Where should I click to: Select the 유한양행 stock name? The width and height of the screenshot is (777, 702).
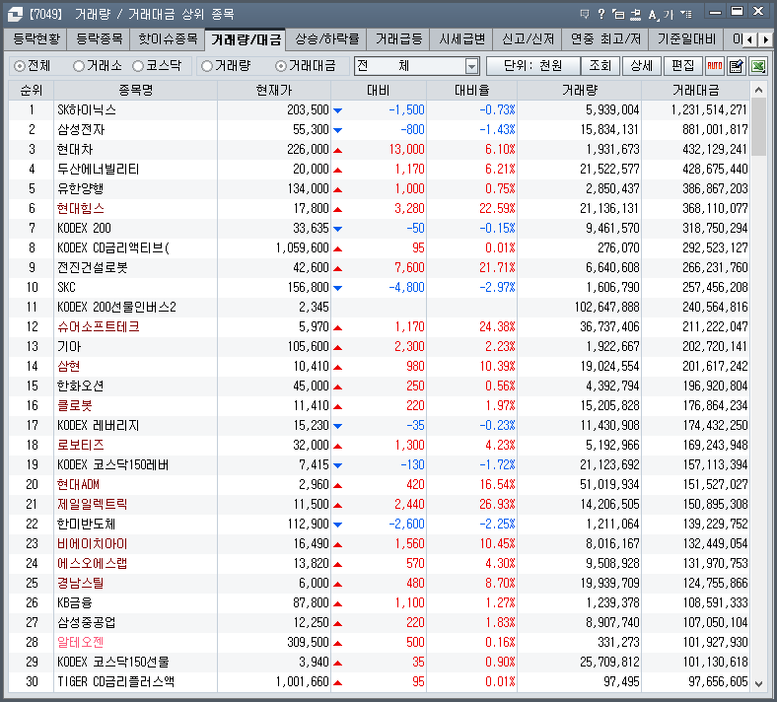pos(80,189)
